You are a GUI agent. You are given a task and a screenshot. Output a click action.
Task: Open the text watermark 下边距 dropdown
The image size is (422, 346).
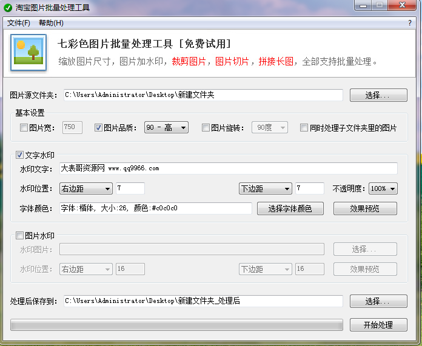[266, 188]
